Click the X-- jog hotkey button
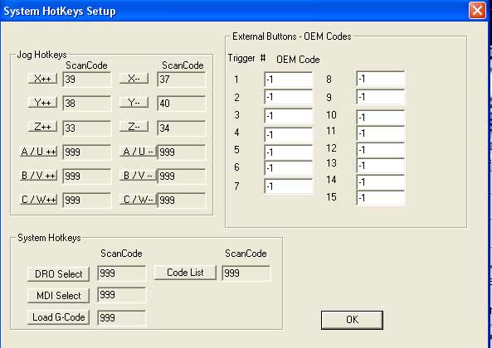 tap(134, 79)
